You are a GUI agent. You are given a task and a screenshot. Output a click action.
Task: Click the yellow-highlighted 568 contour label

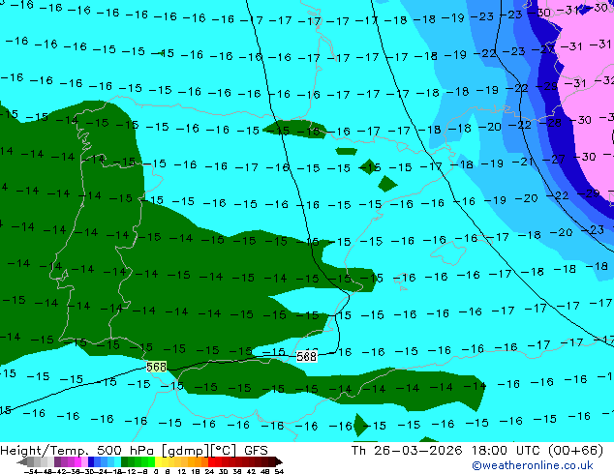(156, 367)
